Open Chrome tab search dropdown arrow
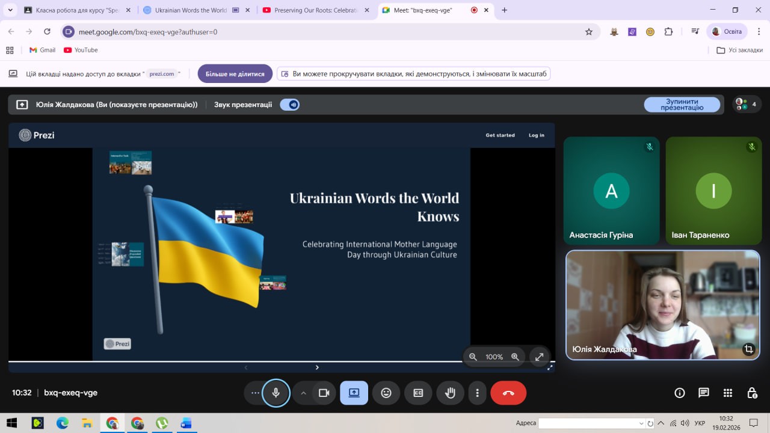This screenshot has height=433, width=770. click(10, 10)
